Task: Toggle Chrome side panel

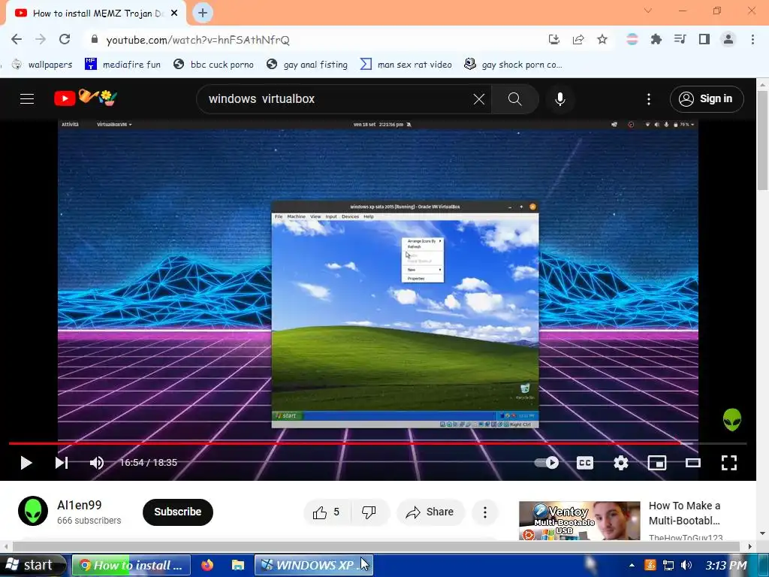Action: coord(704,39)
